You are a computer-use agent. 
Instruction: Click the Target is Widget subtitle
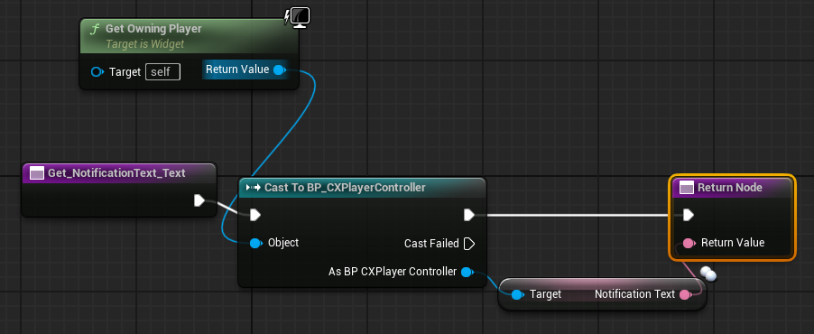tap(144, 44)
